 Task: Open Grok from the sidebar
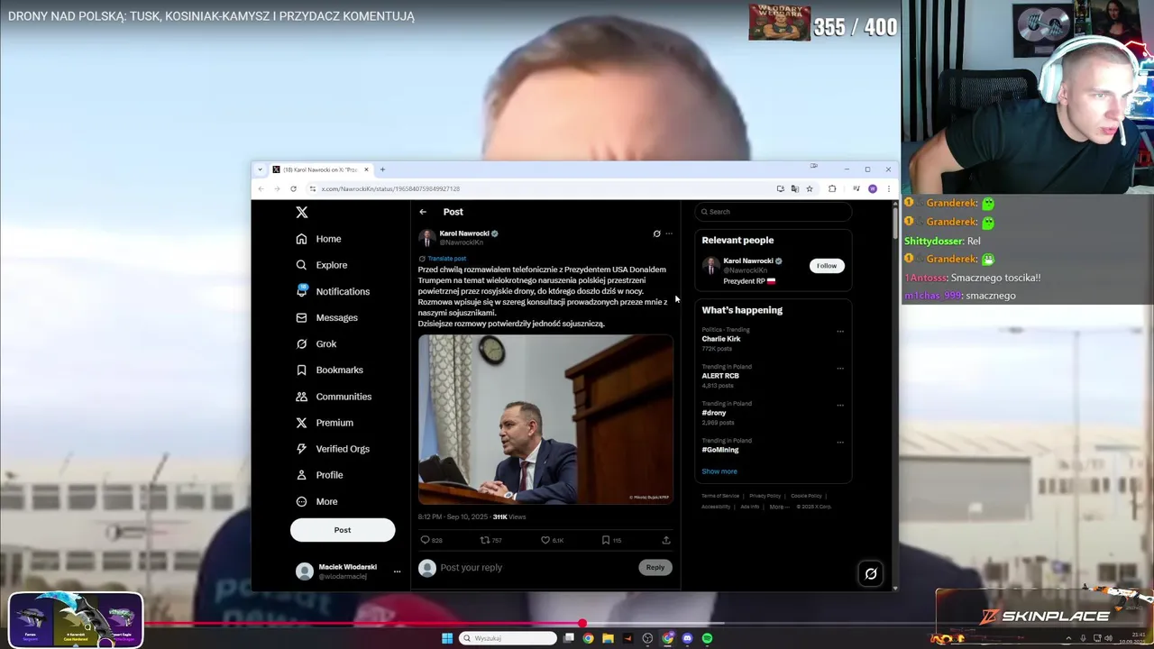(x=316, y=343)
